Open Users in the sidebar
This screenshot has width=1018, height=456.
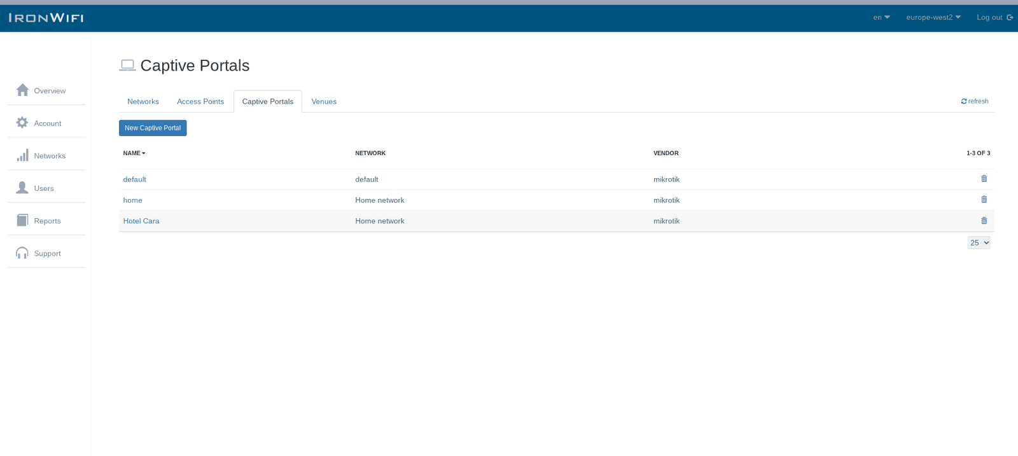point(44,188)
